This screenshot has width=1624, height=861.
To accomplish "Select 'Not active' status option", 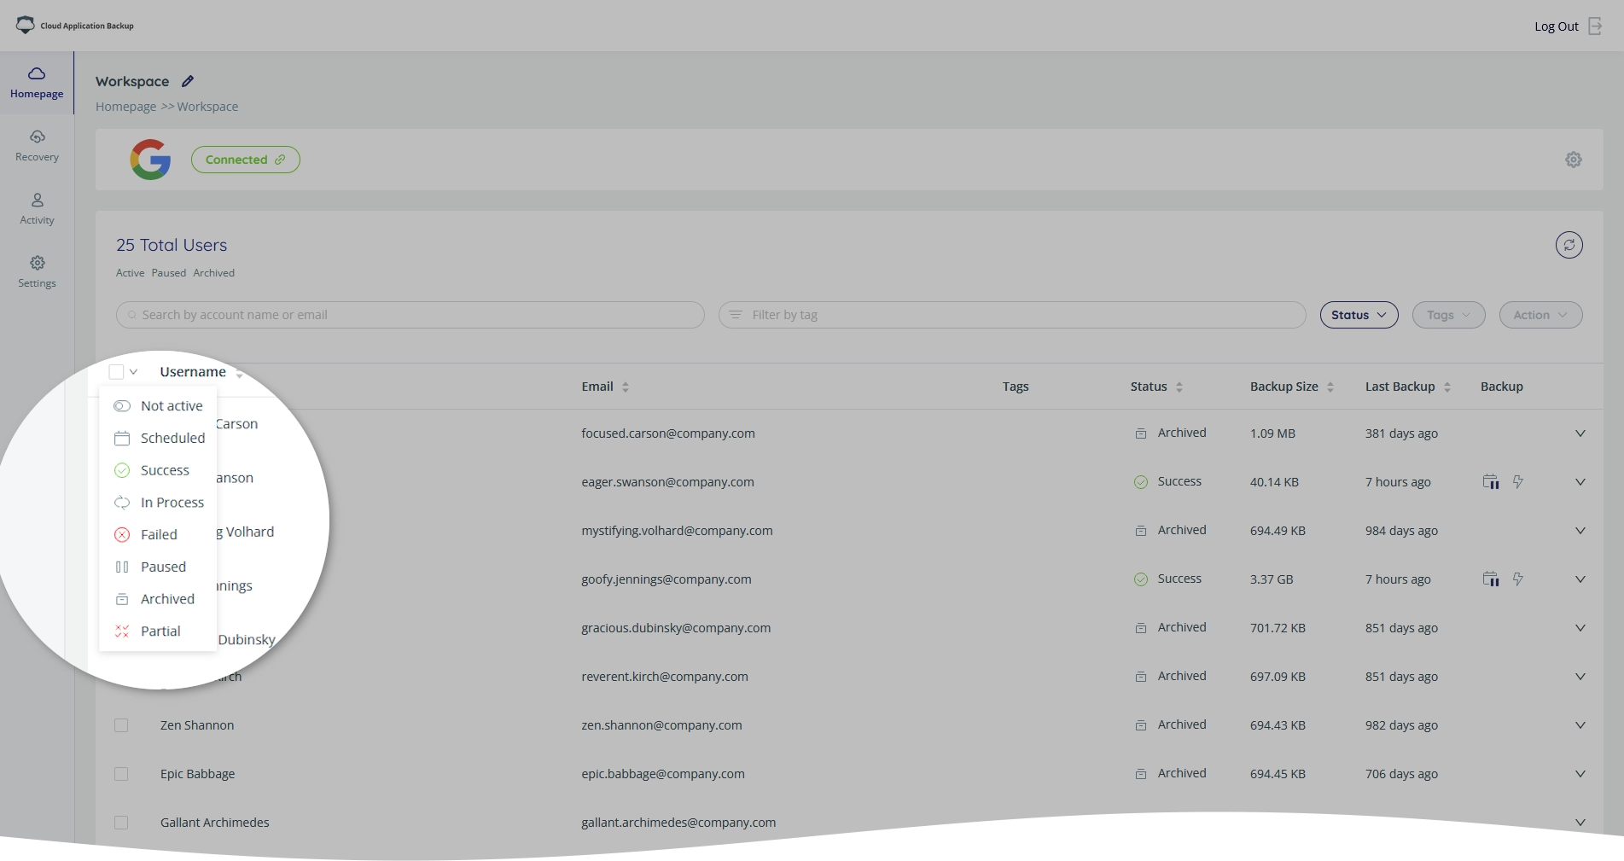I will [x=158, y=406].
